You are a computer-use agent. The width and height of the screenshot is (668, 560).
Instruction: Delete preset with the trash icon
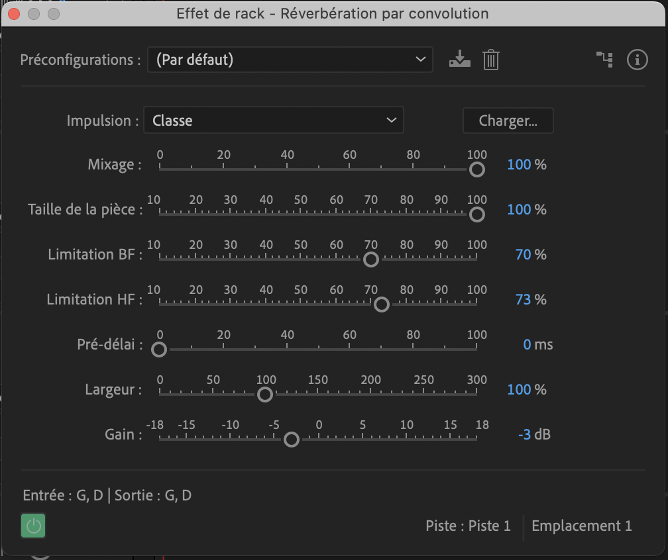click(x=491, y=60)
